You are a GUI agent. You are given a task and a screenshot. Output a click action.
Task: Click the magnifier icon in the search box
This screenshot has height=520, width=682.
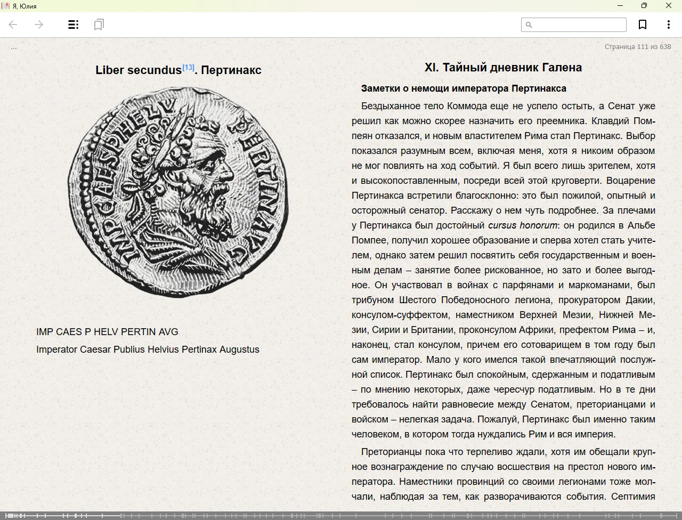point(529,25)
